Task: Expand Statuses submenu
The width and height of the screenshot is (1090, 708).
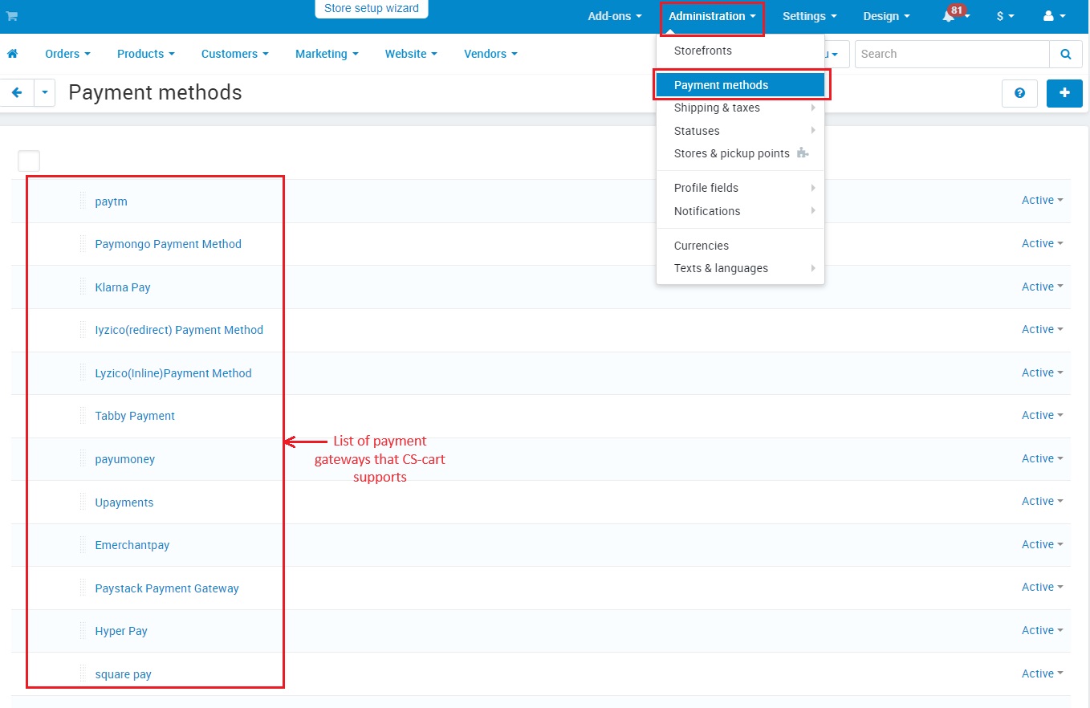Action: pos(740,131)
